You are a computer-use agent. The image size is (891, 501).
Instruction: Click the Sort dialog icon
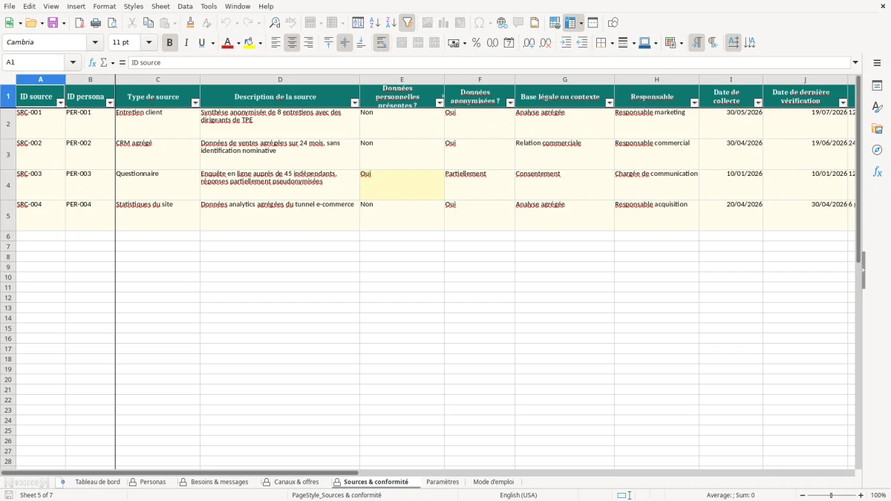tap(358, 23)
